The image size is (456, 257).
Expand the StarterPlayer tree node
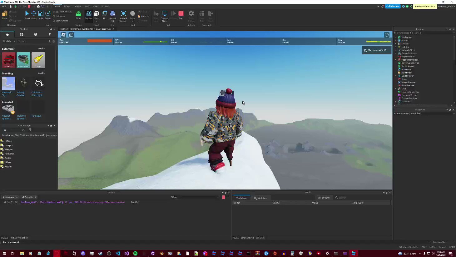tap(395, 76)
